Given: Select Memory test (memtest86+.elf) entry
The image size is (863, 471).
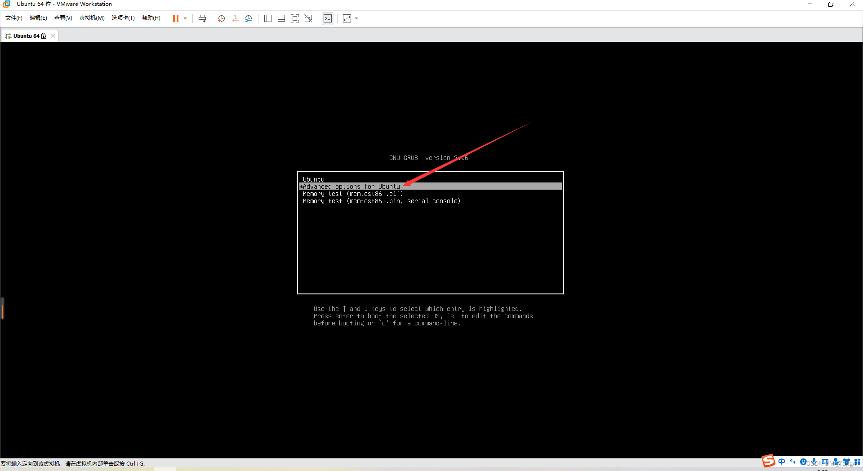Looking at the screenshot, I should tap(430, 194).
